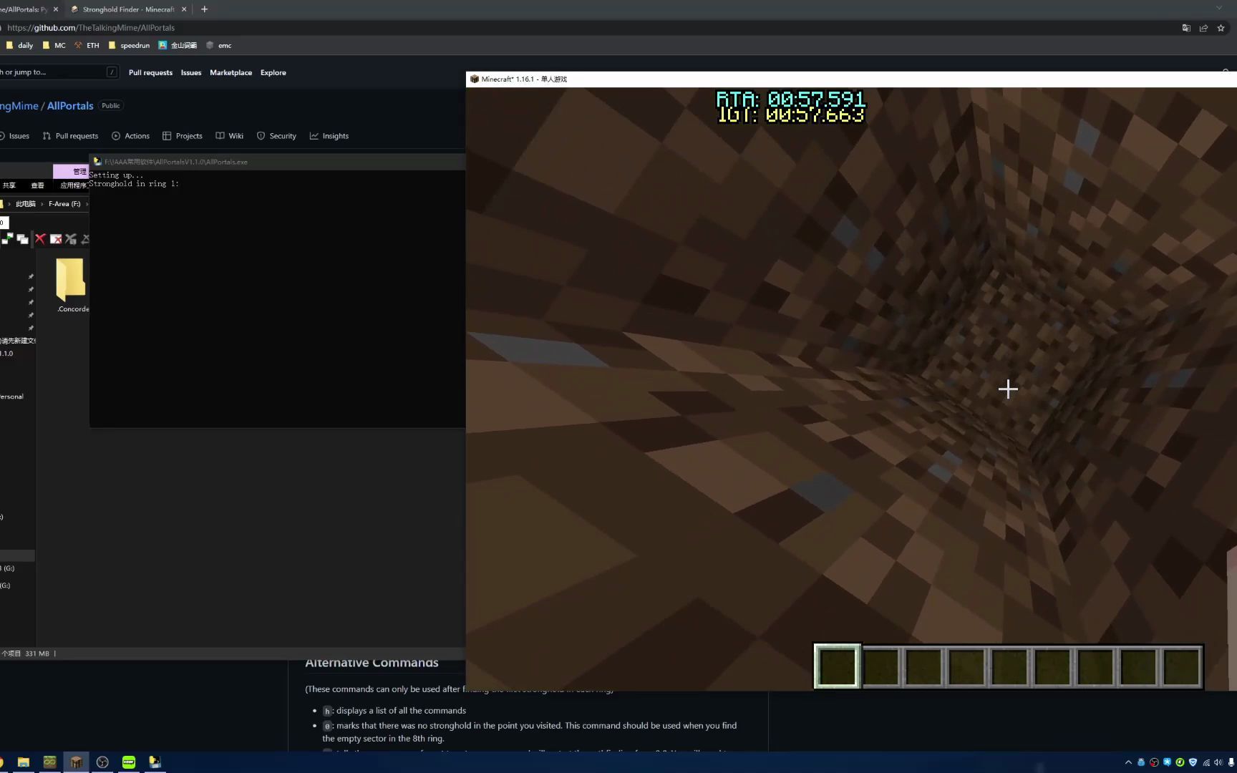Click the 'Stronghold in ring 1:' console line

click(134, 184)
